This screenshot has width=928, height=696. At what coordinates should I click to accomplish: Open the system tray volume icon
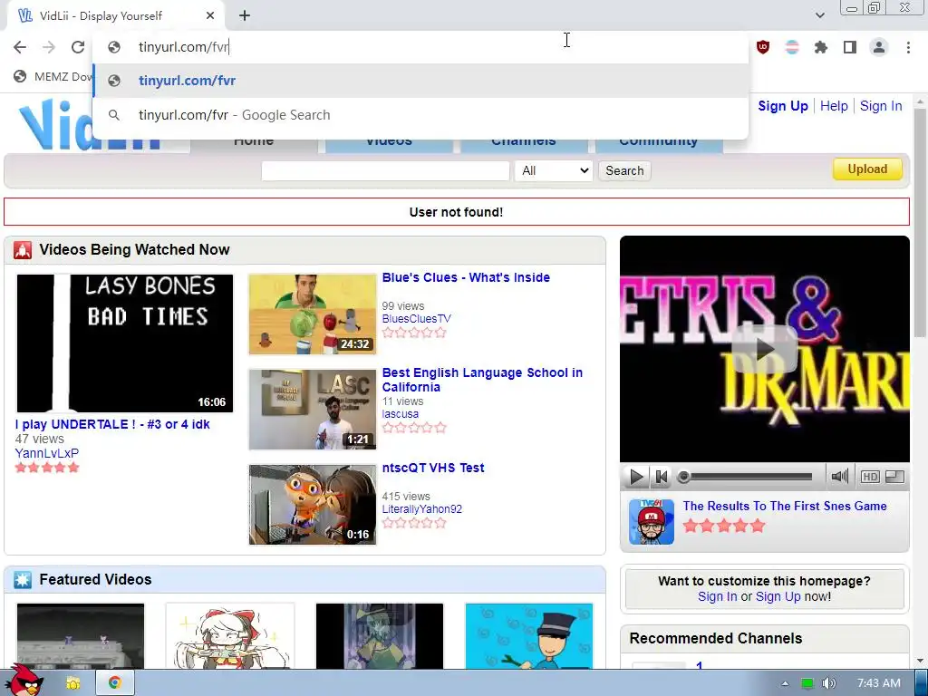click(x=829, y=683)
